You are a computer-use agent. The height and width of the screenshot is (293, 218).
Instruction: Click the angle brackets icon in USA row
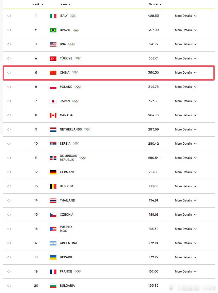9,44
